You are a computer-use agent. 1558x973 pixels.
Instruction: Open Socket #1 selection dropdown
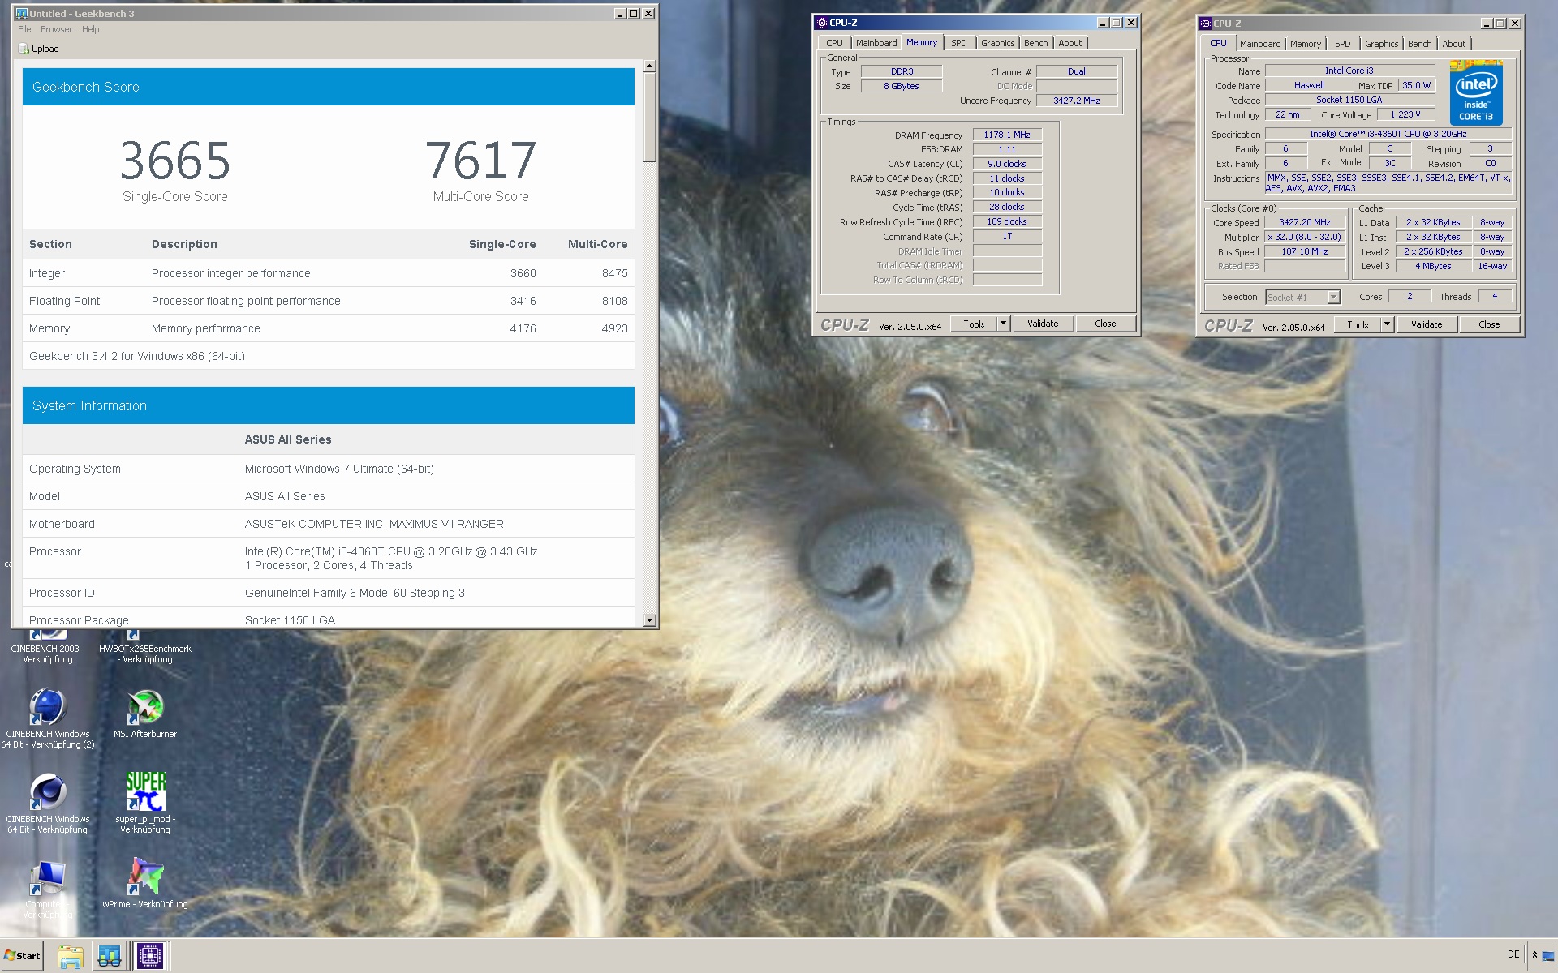(x=1302, y=297)
